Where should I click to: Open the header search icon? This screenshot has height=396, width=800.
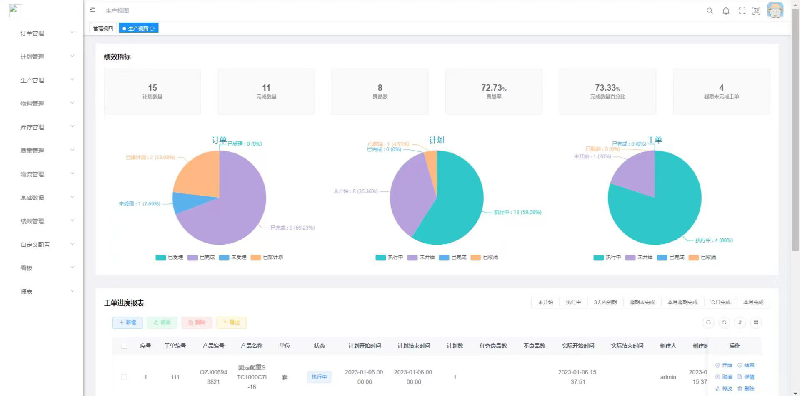pyautogui.click(x=710, y=11)
